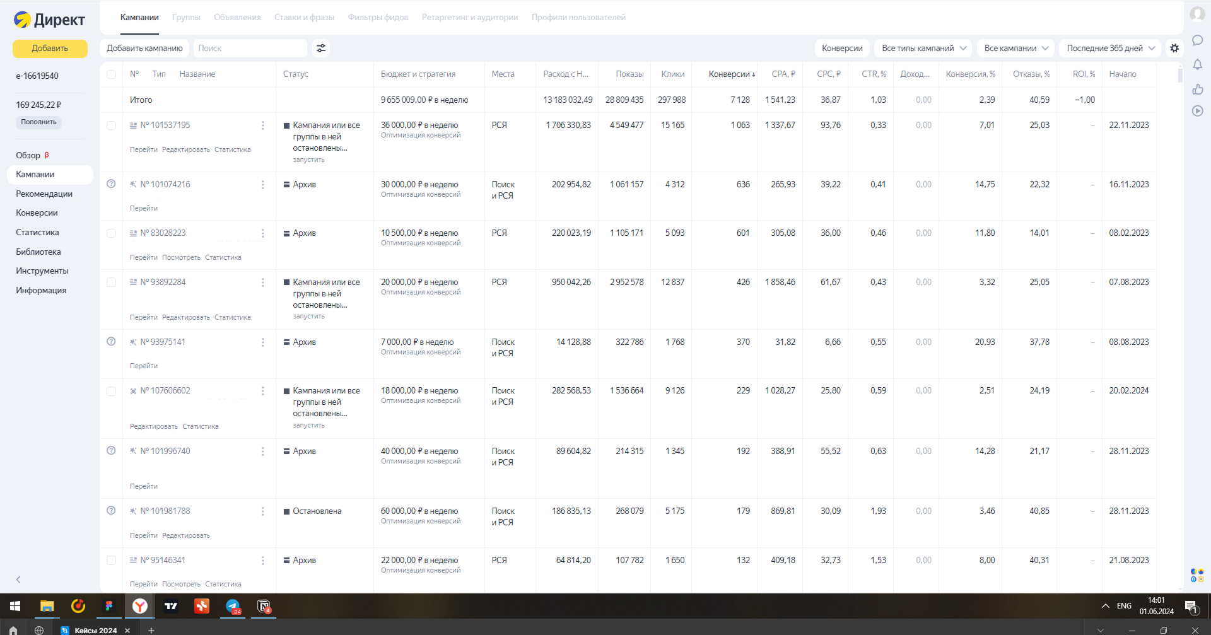Click the yellow Добавить button

[50, 49]
